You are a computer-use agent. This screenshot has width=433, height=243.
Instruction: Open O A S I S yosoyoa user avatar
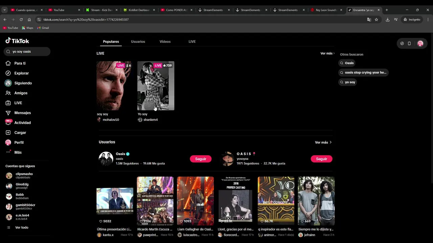tap(227, 159)
